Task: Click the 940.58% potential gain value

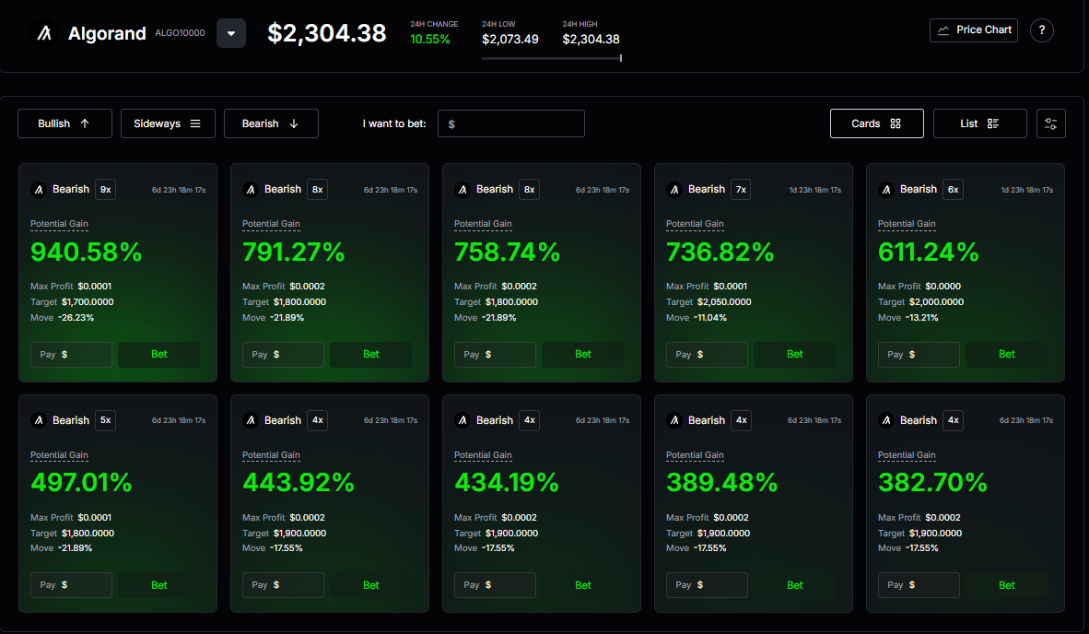Action: point(86,252)
